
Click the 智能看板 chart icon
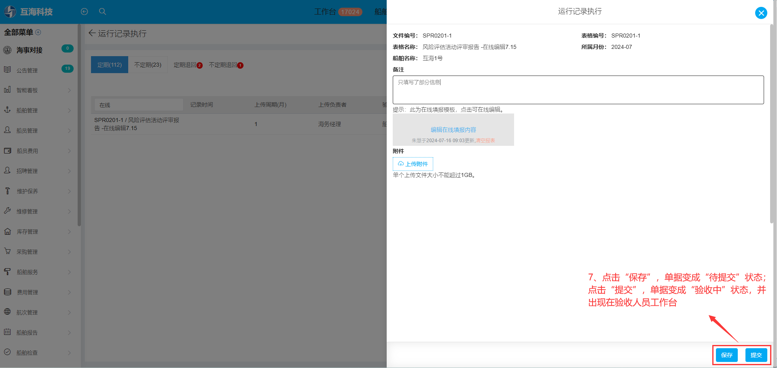[x=7, y=90]
